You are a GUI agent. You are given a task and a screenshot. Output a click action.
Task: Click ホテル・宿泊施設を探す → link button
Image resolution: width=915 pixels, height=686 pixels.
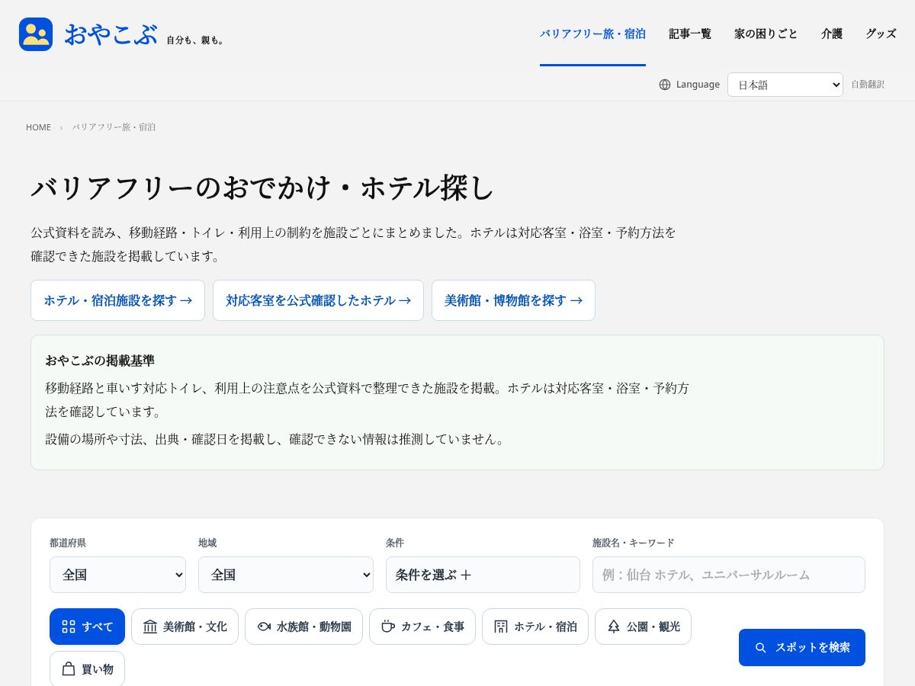117,300
